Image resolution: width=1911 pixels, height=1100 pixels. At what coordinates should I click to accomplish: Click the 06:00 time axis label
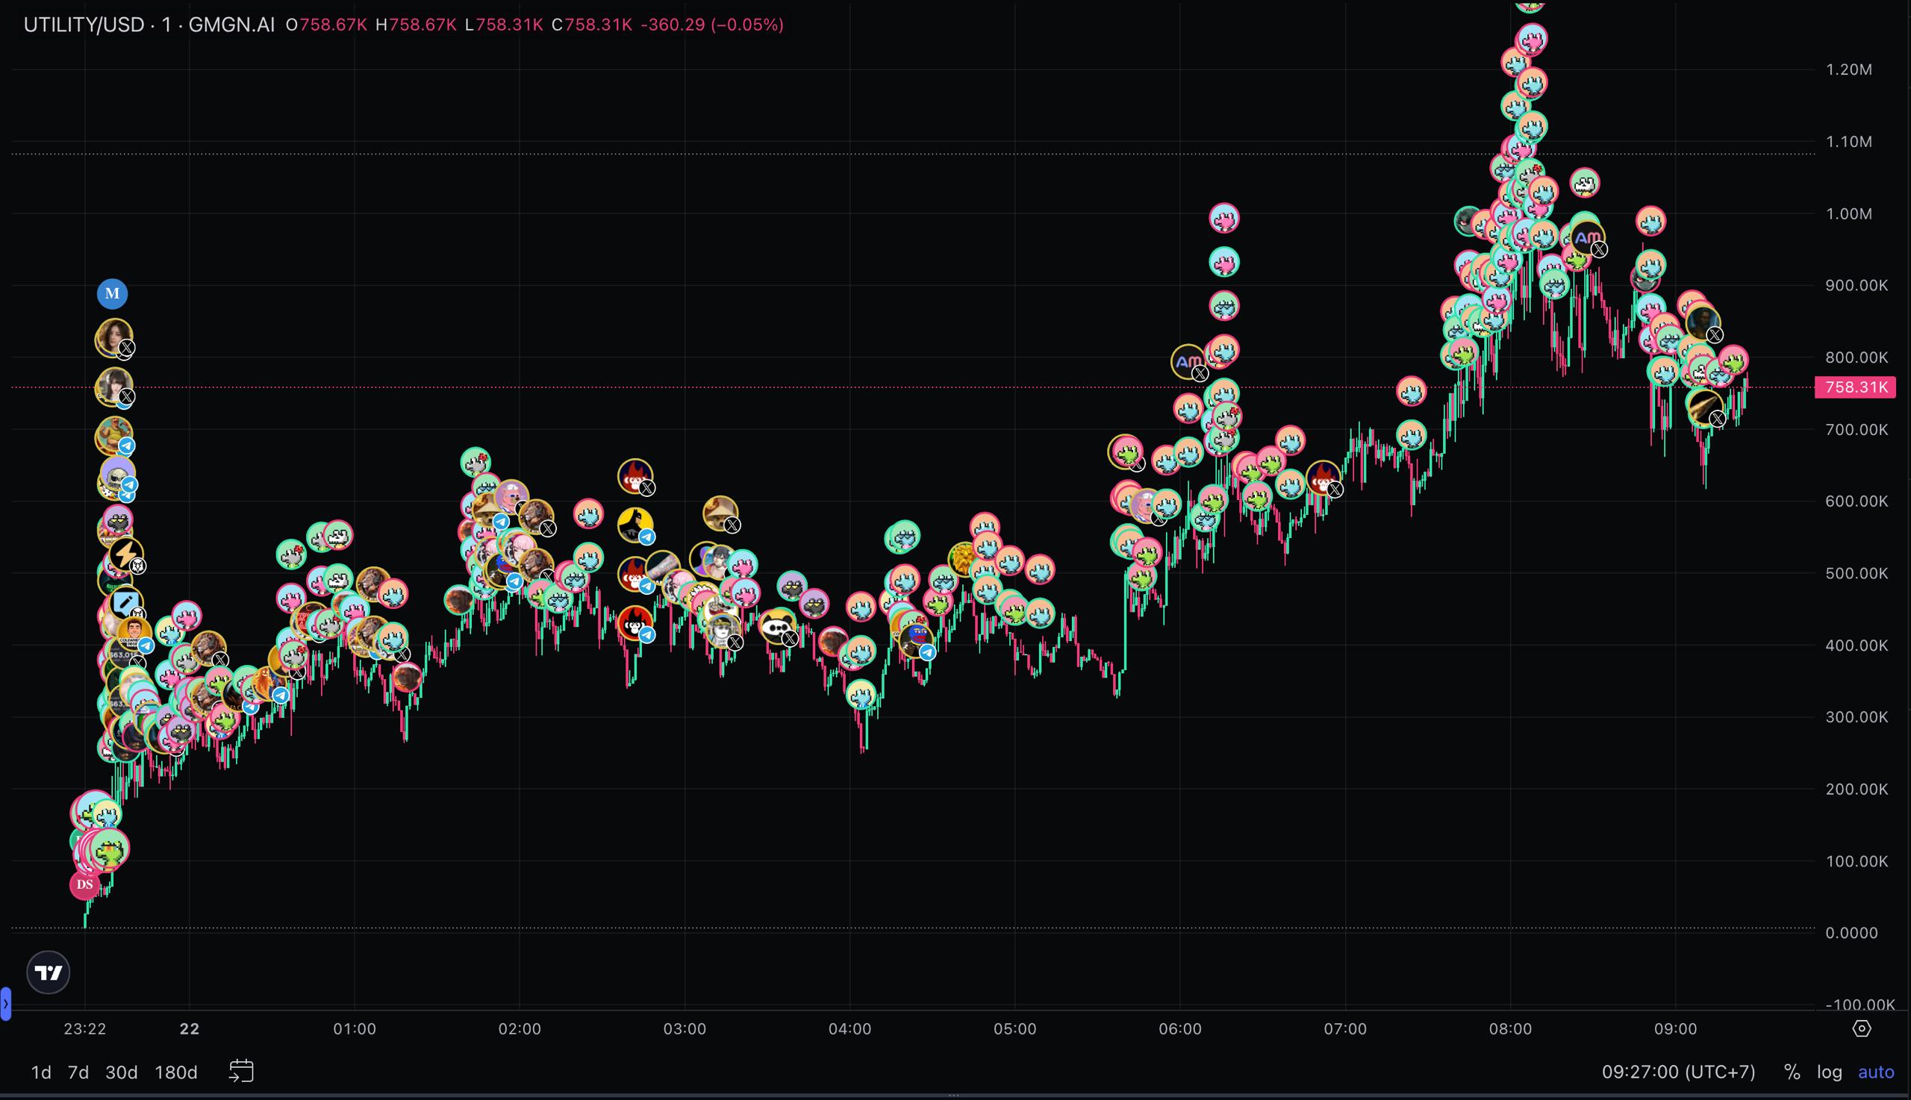tap(1179, 1029)
